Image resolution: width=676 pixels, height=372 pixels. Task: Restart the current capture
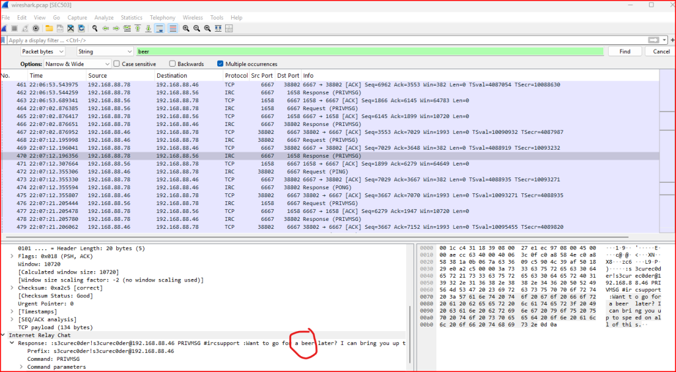pos(25,28)
